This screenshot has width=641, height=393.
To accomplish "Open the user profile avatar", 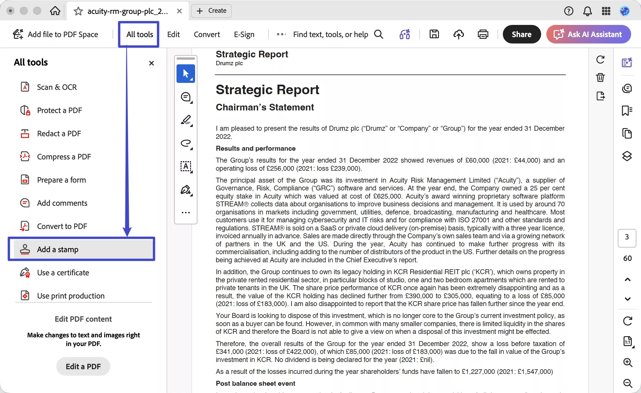I will click(x=625, y=11).
